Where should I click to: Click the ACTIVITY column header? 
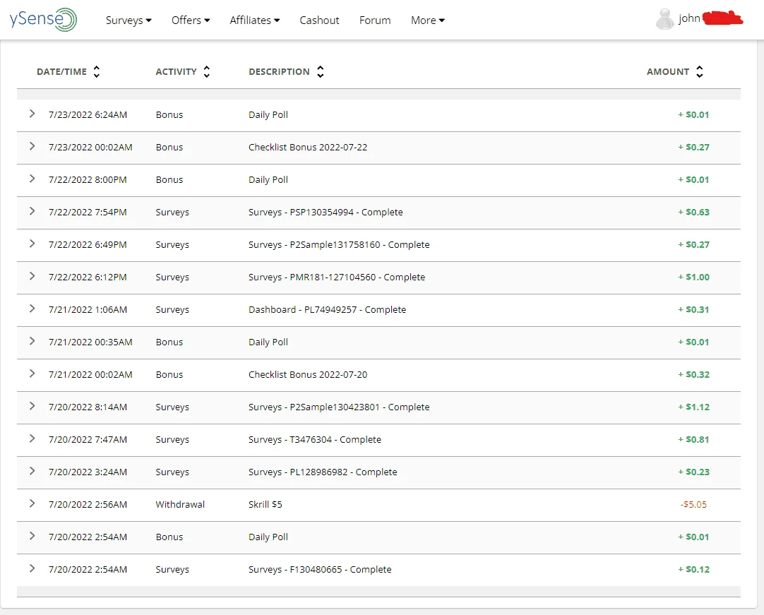coord(177,71)
